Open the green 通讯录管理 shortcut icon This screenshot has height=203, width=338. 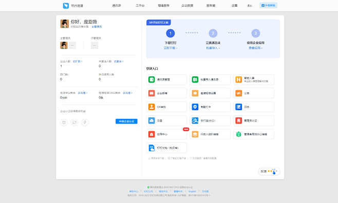pyautogui.click(x=152, y=79)
